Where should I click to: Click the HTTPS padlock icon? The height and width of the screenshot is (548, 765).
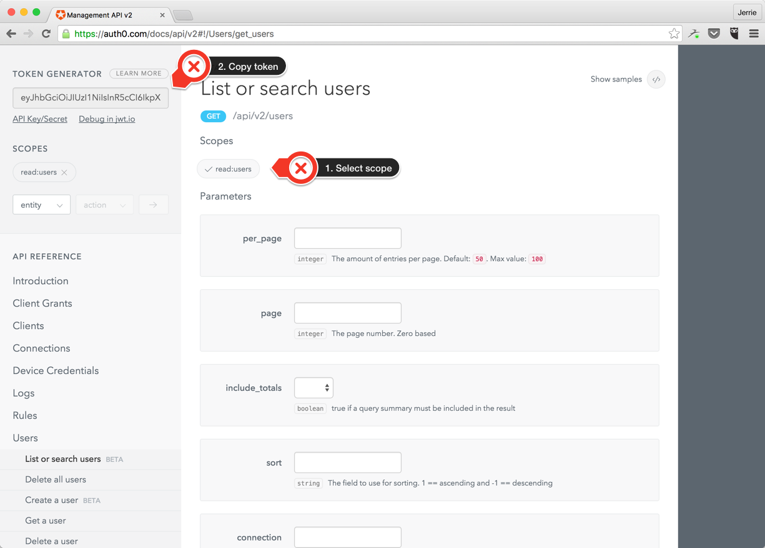[x=66, y=34]
